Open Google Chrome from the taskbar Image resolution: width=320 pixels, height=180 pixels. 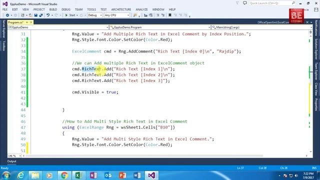64,175
